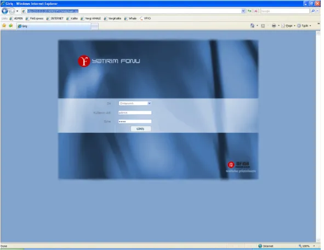Screen dimensions: 324x250
Task: Click the Print toolbar icon
Action: point(274,26)
